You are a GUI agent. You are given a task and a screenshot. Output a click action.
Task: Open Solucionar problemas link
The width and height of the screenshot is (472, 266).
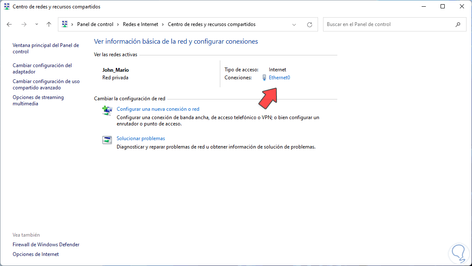(141, 139)
